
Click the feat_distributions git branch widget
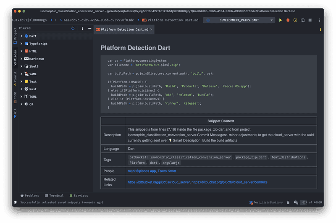point(266,202)
